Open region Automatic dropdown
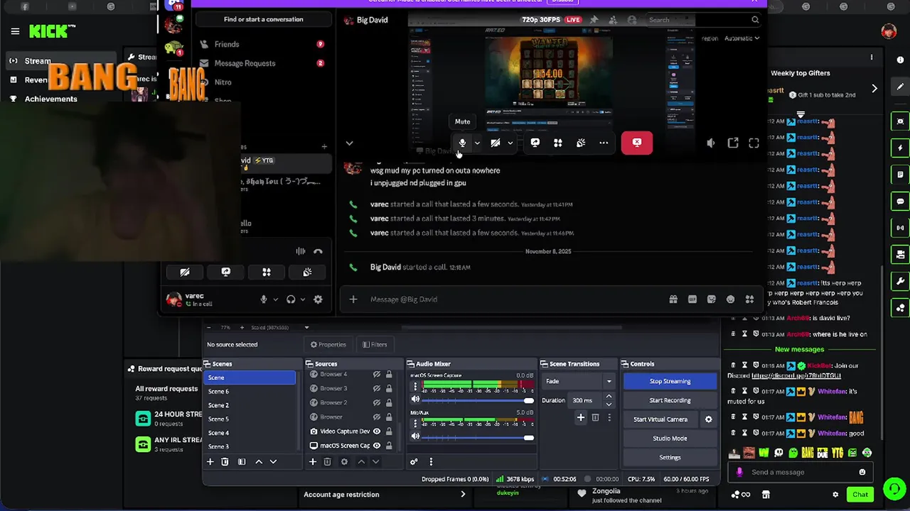This screenshot has height=511, width=910. 742,38
